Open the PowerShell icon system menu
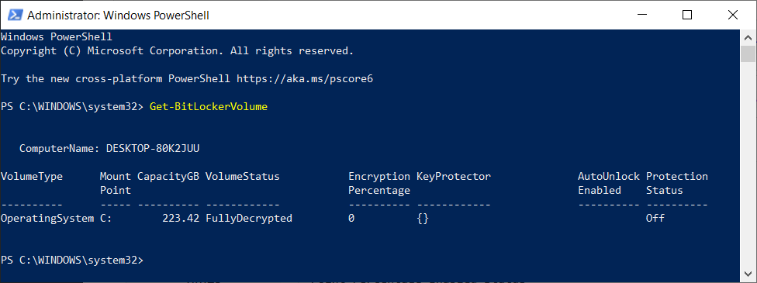The height and width of the screenshot is (283, 757). [x=13, y=15]
